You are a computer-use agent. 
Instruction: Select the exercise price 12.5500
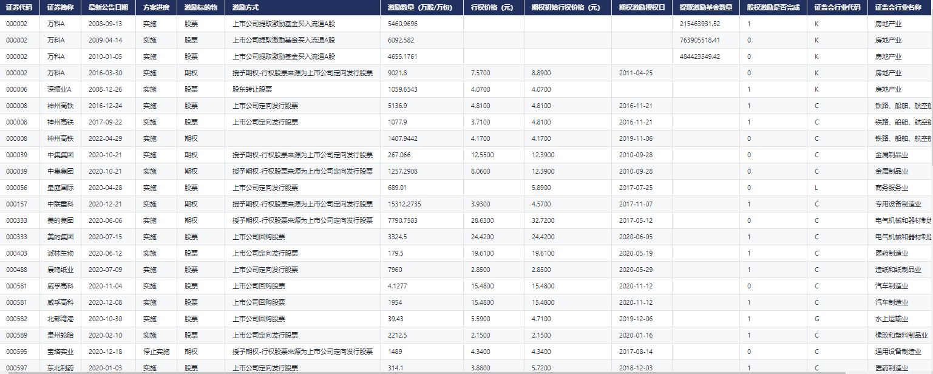point(483,155)
